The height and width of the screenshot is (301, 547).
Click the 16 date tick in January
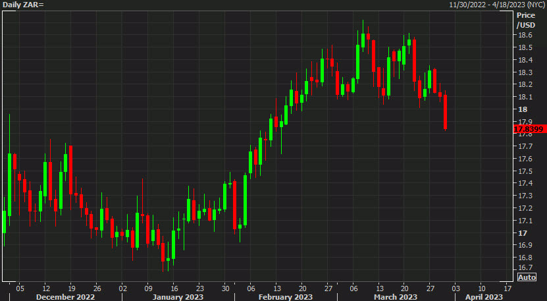[174, 288]
